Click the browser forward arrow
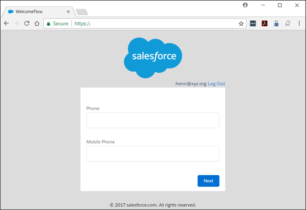The image size is (306, 210). pos(16,23)
